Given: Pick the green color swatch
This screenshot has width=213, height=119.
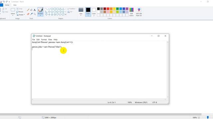Looking at the screenshot, I should 117,9.
